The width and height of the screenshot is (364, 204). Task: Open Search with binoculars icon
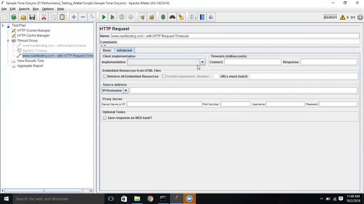[172, 17]
